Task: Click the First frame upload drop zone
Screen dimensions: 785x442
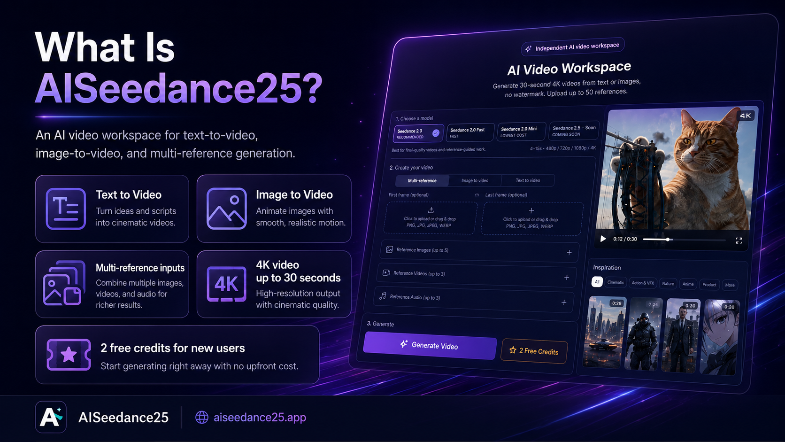Action: (431, 218)
